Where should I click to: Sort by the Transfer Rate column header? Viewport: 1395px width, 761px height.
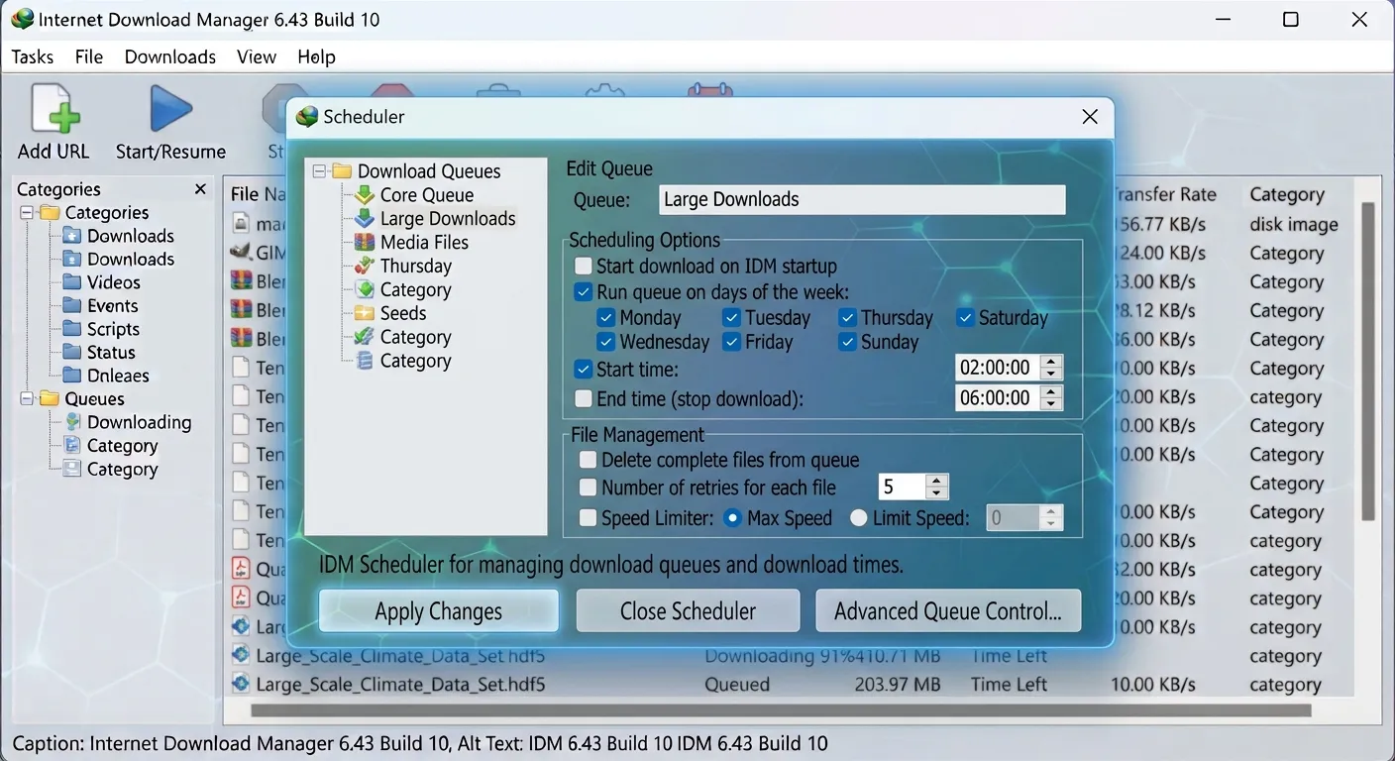tap(1166, 195)
